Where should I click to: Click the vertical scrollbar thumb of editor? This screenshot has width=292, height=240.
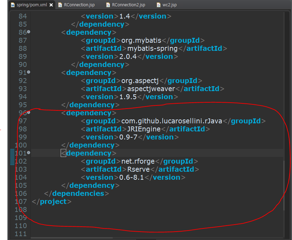(284, 185)
